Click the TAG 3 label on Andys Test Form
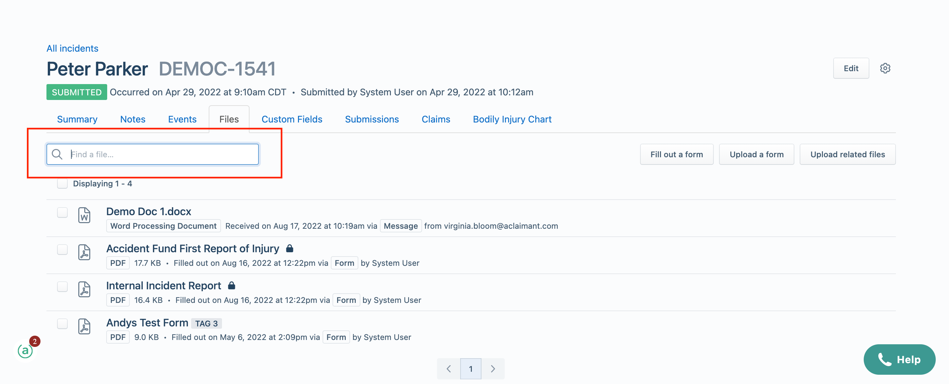Viewport: 949px width, 384px height. tap(206, 323)
